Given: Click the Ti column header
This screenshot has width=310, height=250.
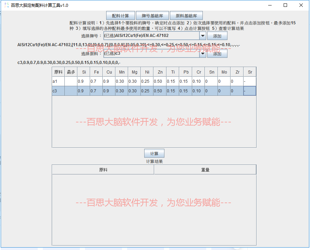Looking at the screenshot, I should 173,72.
